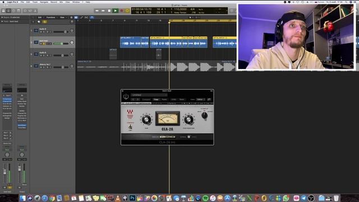Open the Toolbar button in control bar

coord(19,11)
